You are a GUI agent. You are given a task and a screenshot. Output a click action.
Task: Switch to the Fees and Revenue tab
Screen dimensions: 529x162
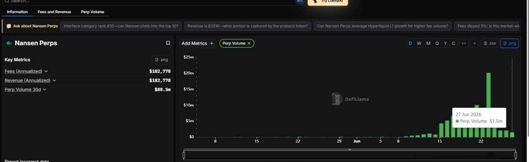[54, 12]
